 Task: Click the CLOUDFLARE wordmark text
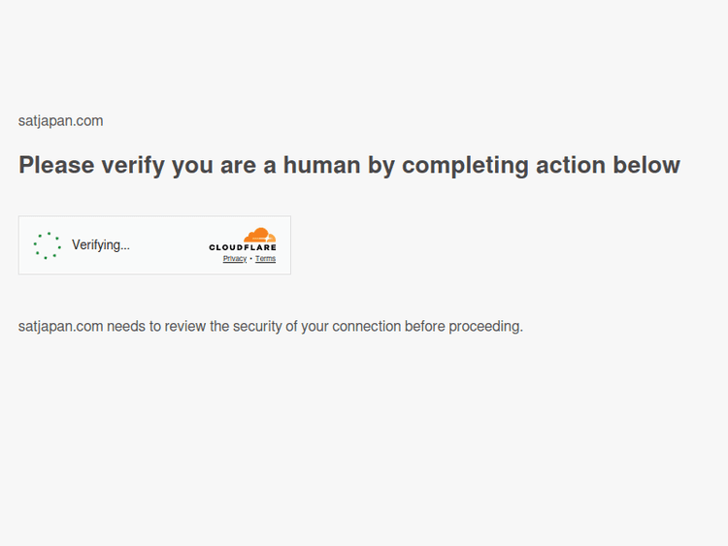(x=243, y=248)
